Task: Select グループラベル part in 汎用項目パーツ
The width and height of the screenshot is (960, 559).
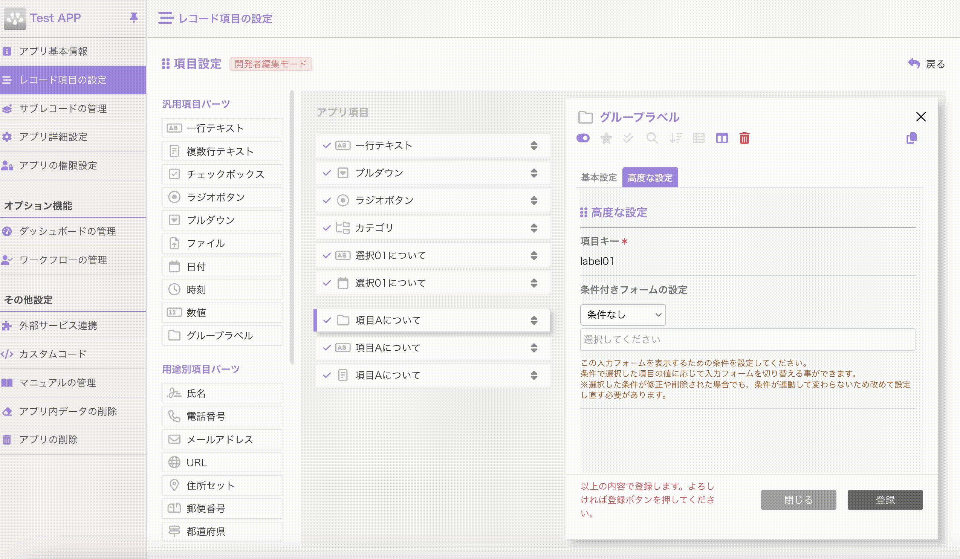Action: [222, 336]
